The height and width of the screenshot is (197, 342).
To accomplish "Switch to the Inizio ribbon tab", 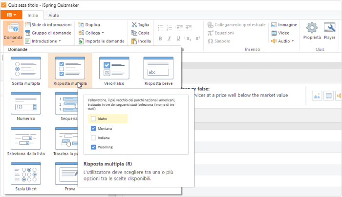I will pyautogui.click(x=33, y=15).
